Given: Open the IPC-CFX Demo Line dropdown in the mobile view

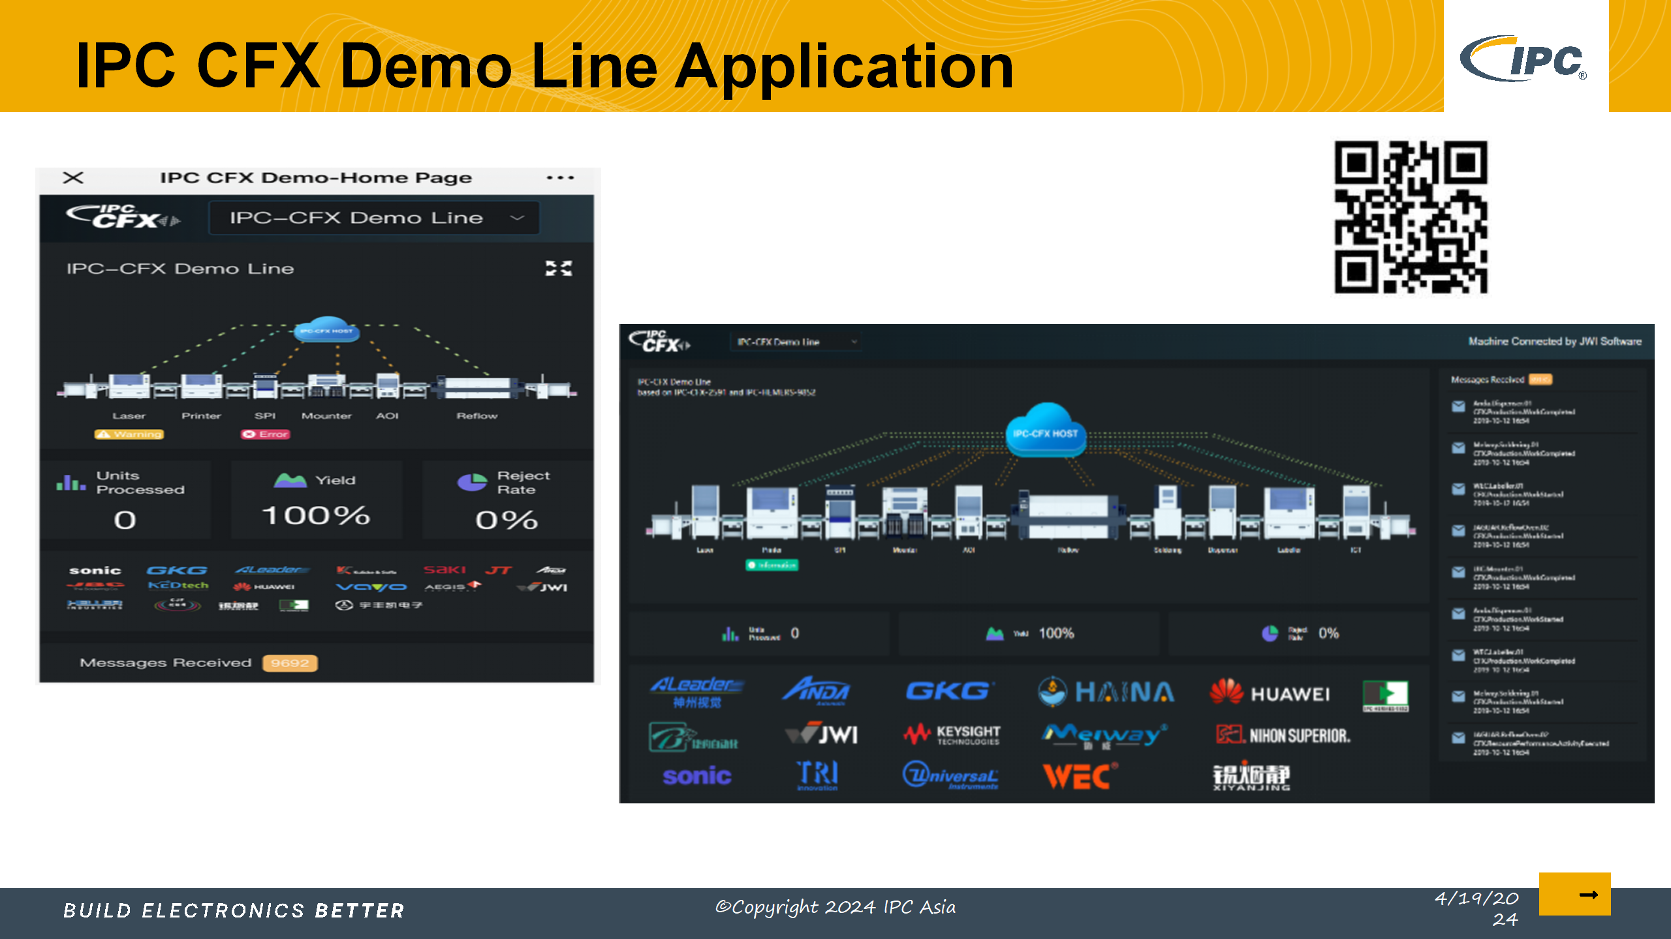Looking at the screenshot, I should click(373, 218).
